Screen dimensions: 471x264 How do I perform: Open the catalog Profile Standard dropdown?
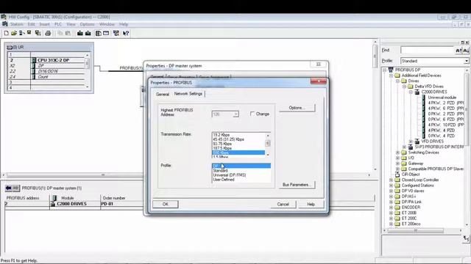coord(466,61)
